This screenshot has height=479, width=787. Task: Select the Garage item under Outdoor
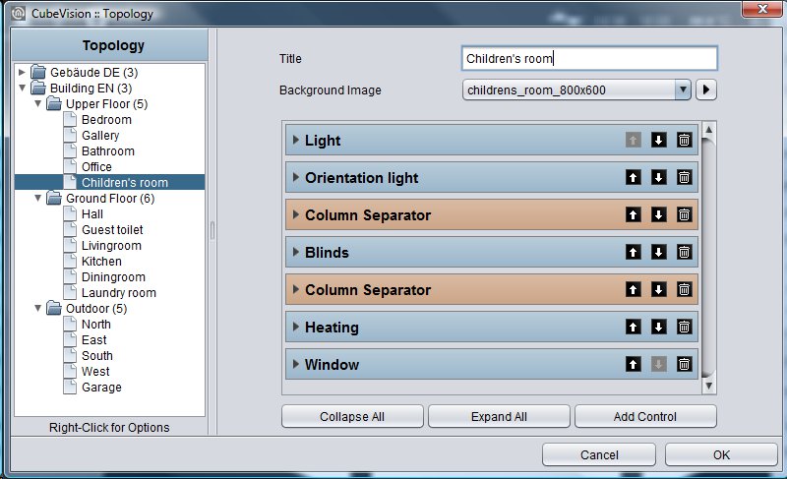(101, 388)
